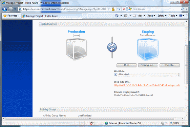The width and height of the screenshot is (190, 127).
Task: Click the search magnifier icon
Action: [182, 9]
